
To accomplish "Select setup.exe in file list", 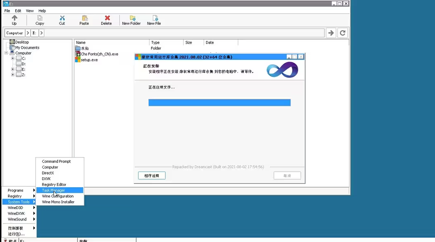I will (x=89, y=60).
